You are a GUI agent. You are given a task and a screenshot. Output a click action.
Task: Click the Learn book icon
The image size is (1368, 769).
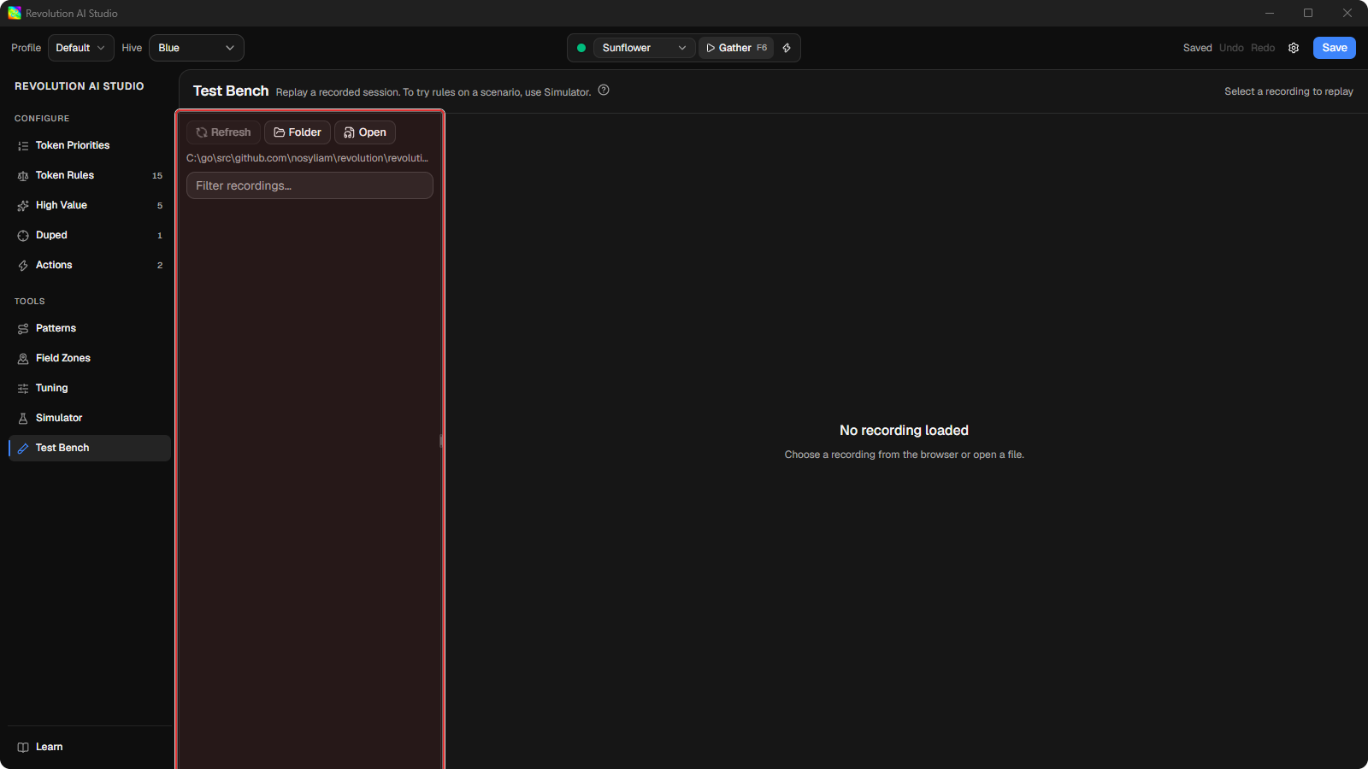[23, 748]
